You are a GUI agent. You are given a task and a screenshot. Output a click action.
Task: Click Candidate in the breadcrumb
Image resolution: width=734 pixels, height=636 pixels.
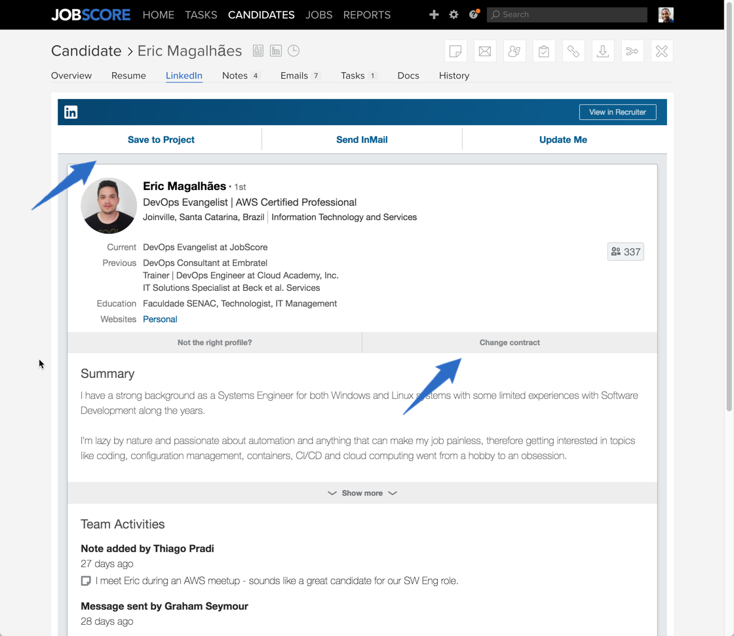point(86,50)
